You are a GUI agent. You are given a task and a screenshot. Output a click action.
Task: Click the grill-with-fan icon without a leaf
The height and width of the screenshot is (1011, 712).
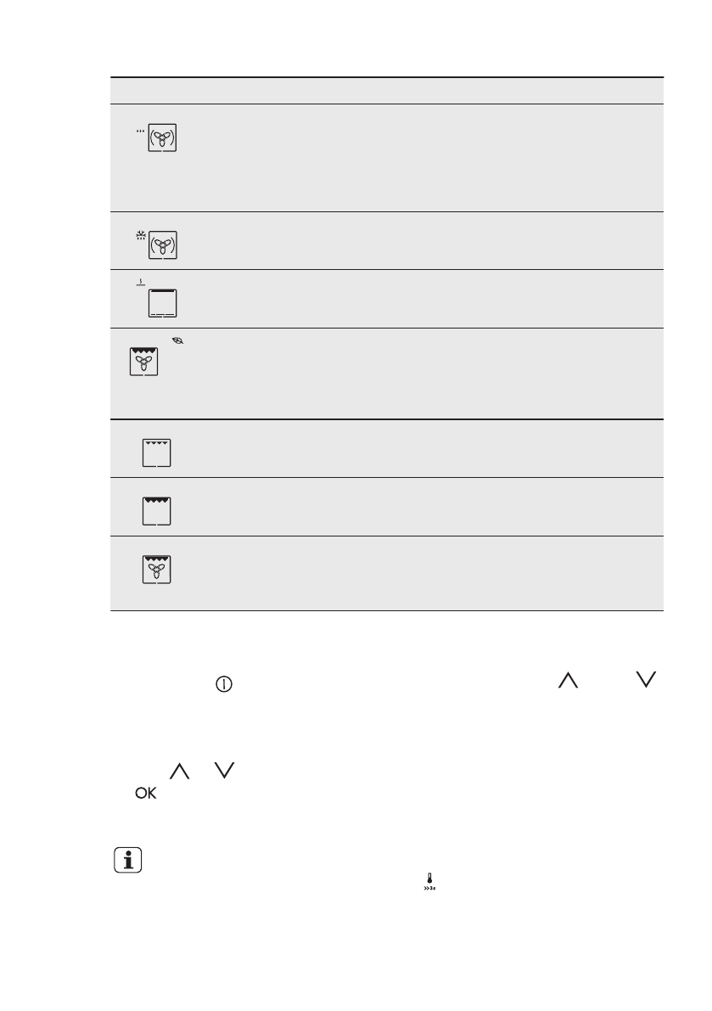(157, 570)
